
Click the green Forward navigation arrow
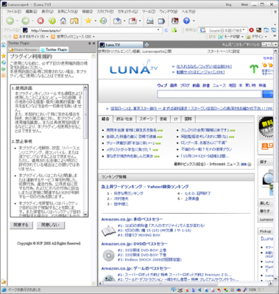tap(26, 21)
